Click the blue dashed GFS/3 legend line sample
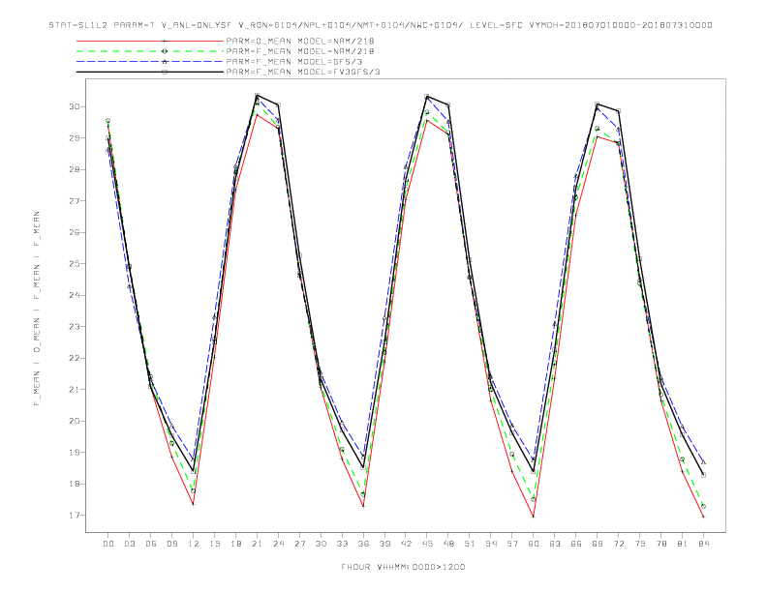This screenshot has height=592, width=767. [150, 62]
